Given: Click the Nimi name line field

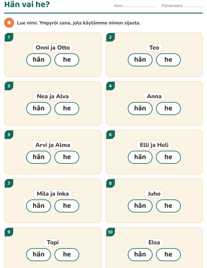Looking at the screenshot, I should [x=140, y=6].
